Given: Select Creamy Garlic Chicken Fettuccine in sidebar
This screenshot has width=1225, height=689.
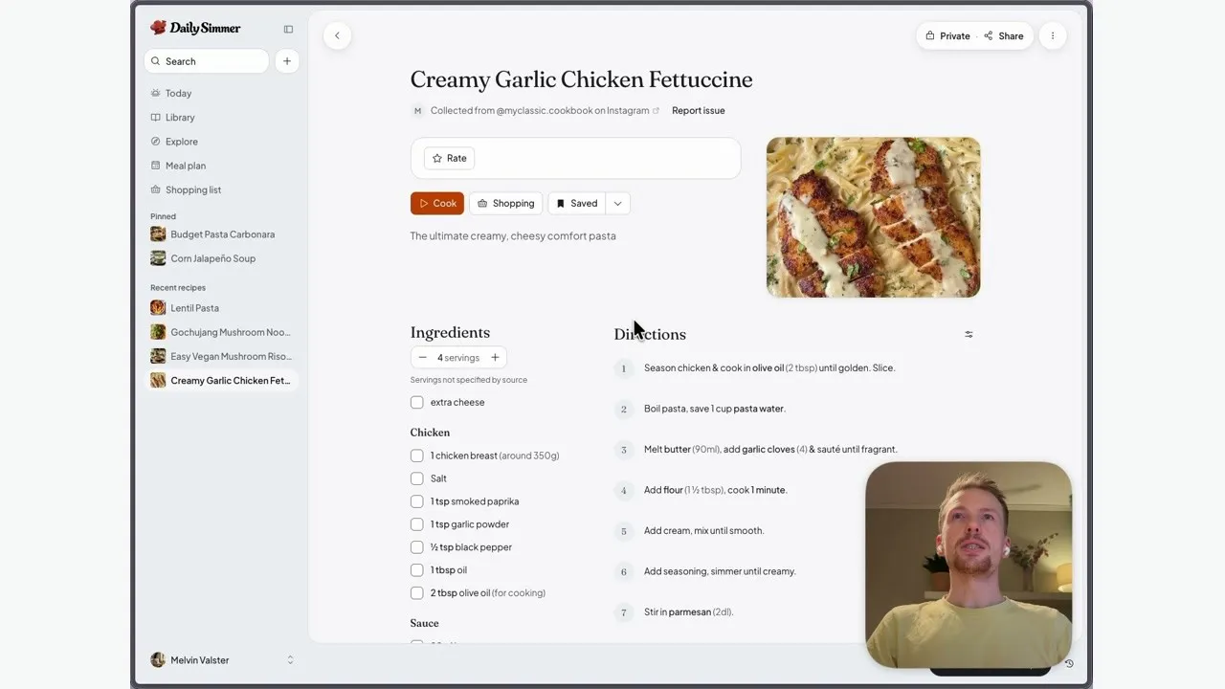Looking at the screenshot, I should pos(222,381).
